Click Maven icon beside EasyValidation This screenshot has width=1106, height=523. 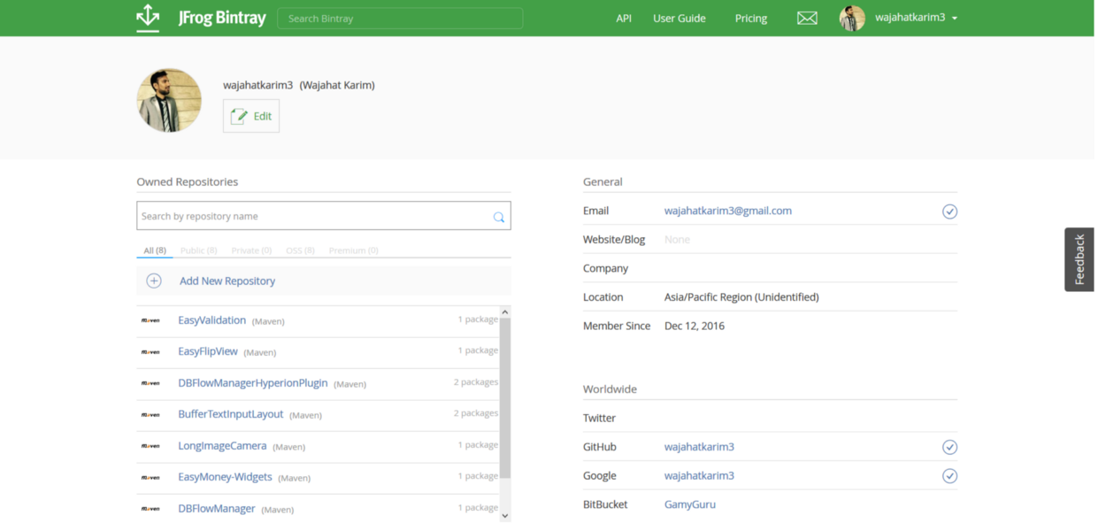pos(151,320)
